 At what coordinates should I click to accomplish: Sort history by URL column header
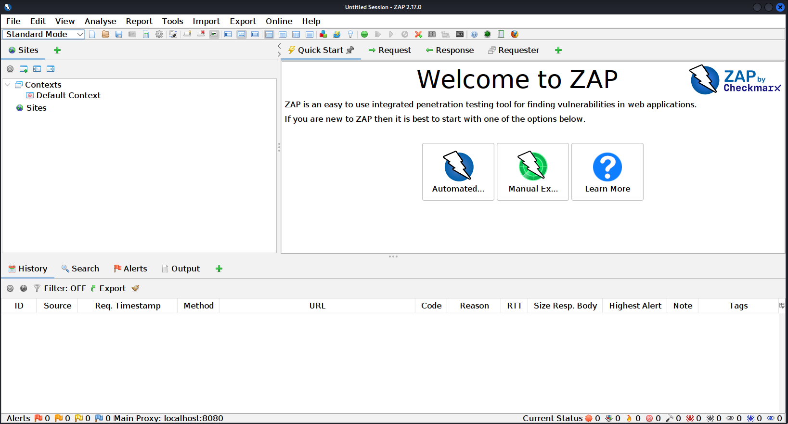[x=317, y=306]
